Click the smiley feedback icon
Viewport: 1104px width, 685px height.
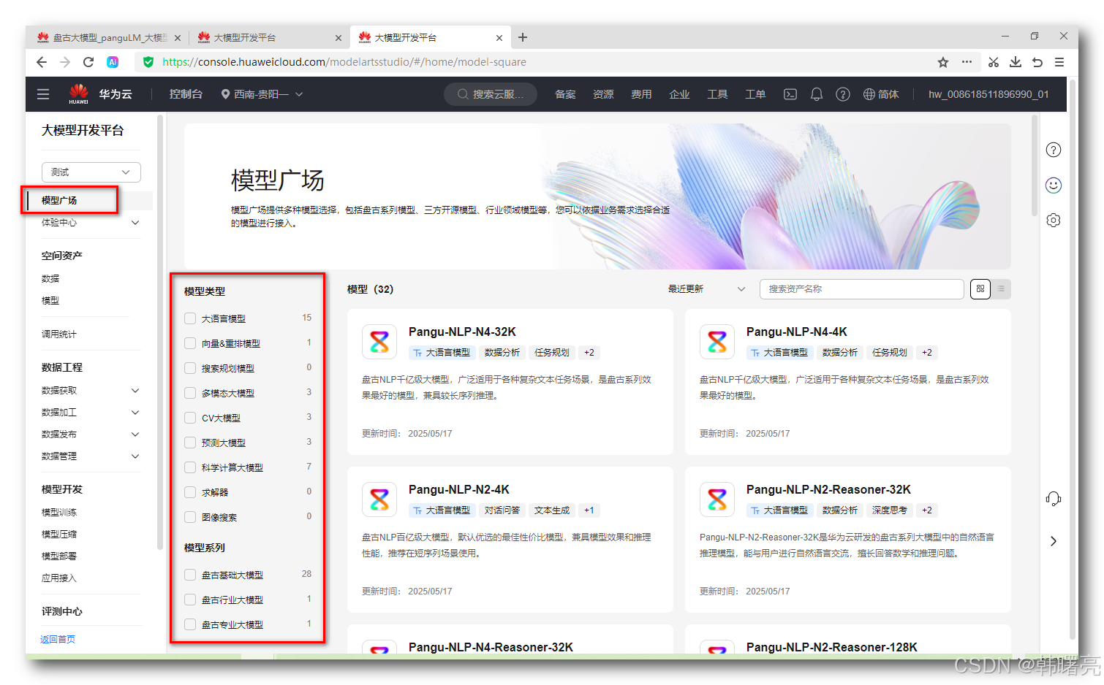click(x=1054, y=185)
